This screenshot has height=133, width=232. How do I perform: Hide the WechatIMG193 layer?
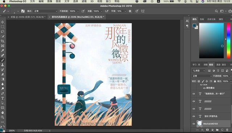[194, 124]
